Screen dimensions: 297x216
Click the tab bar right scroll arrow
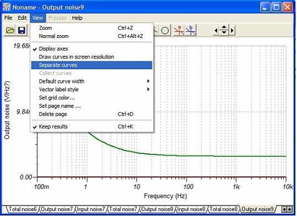point(290,209)
